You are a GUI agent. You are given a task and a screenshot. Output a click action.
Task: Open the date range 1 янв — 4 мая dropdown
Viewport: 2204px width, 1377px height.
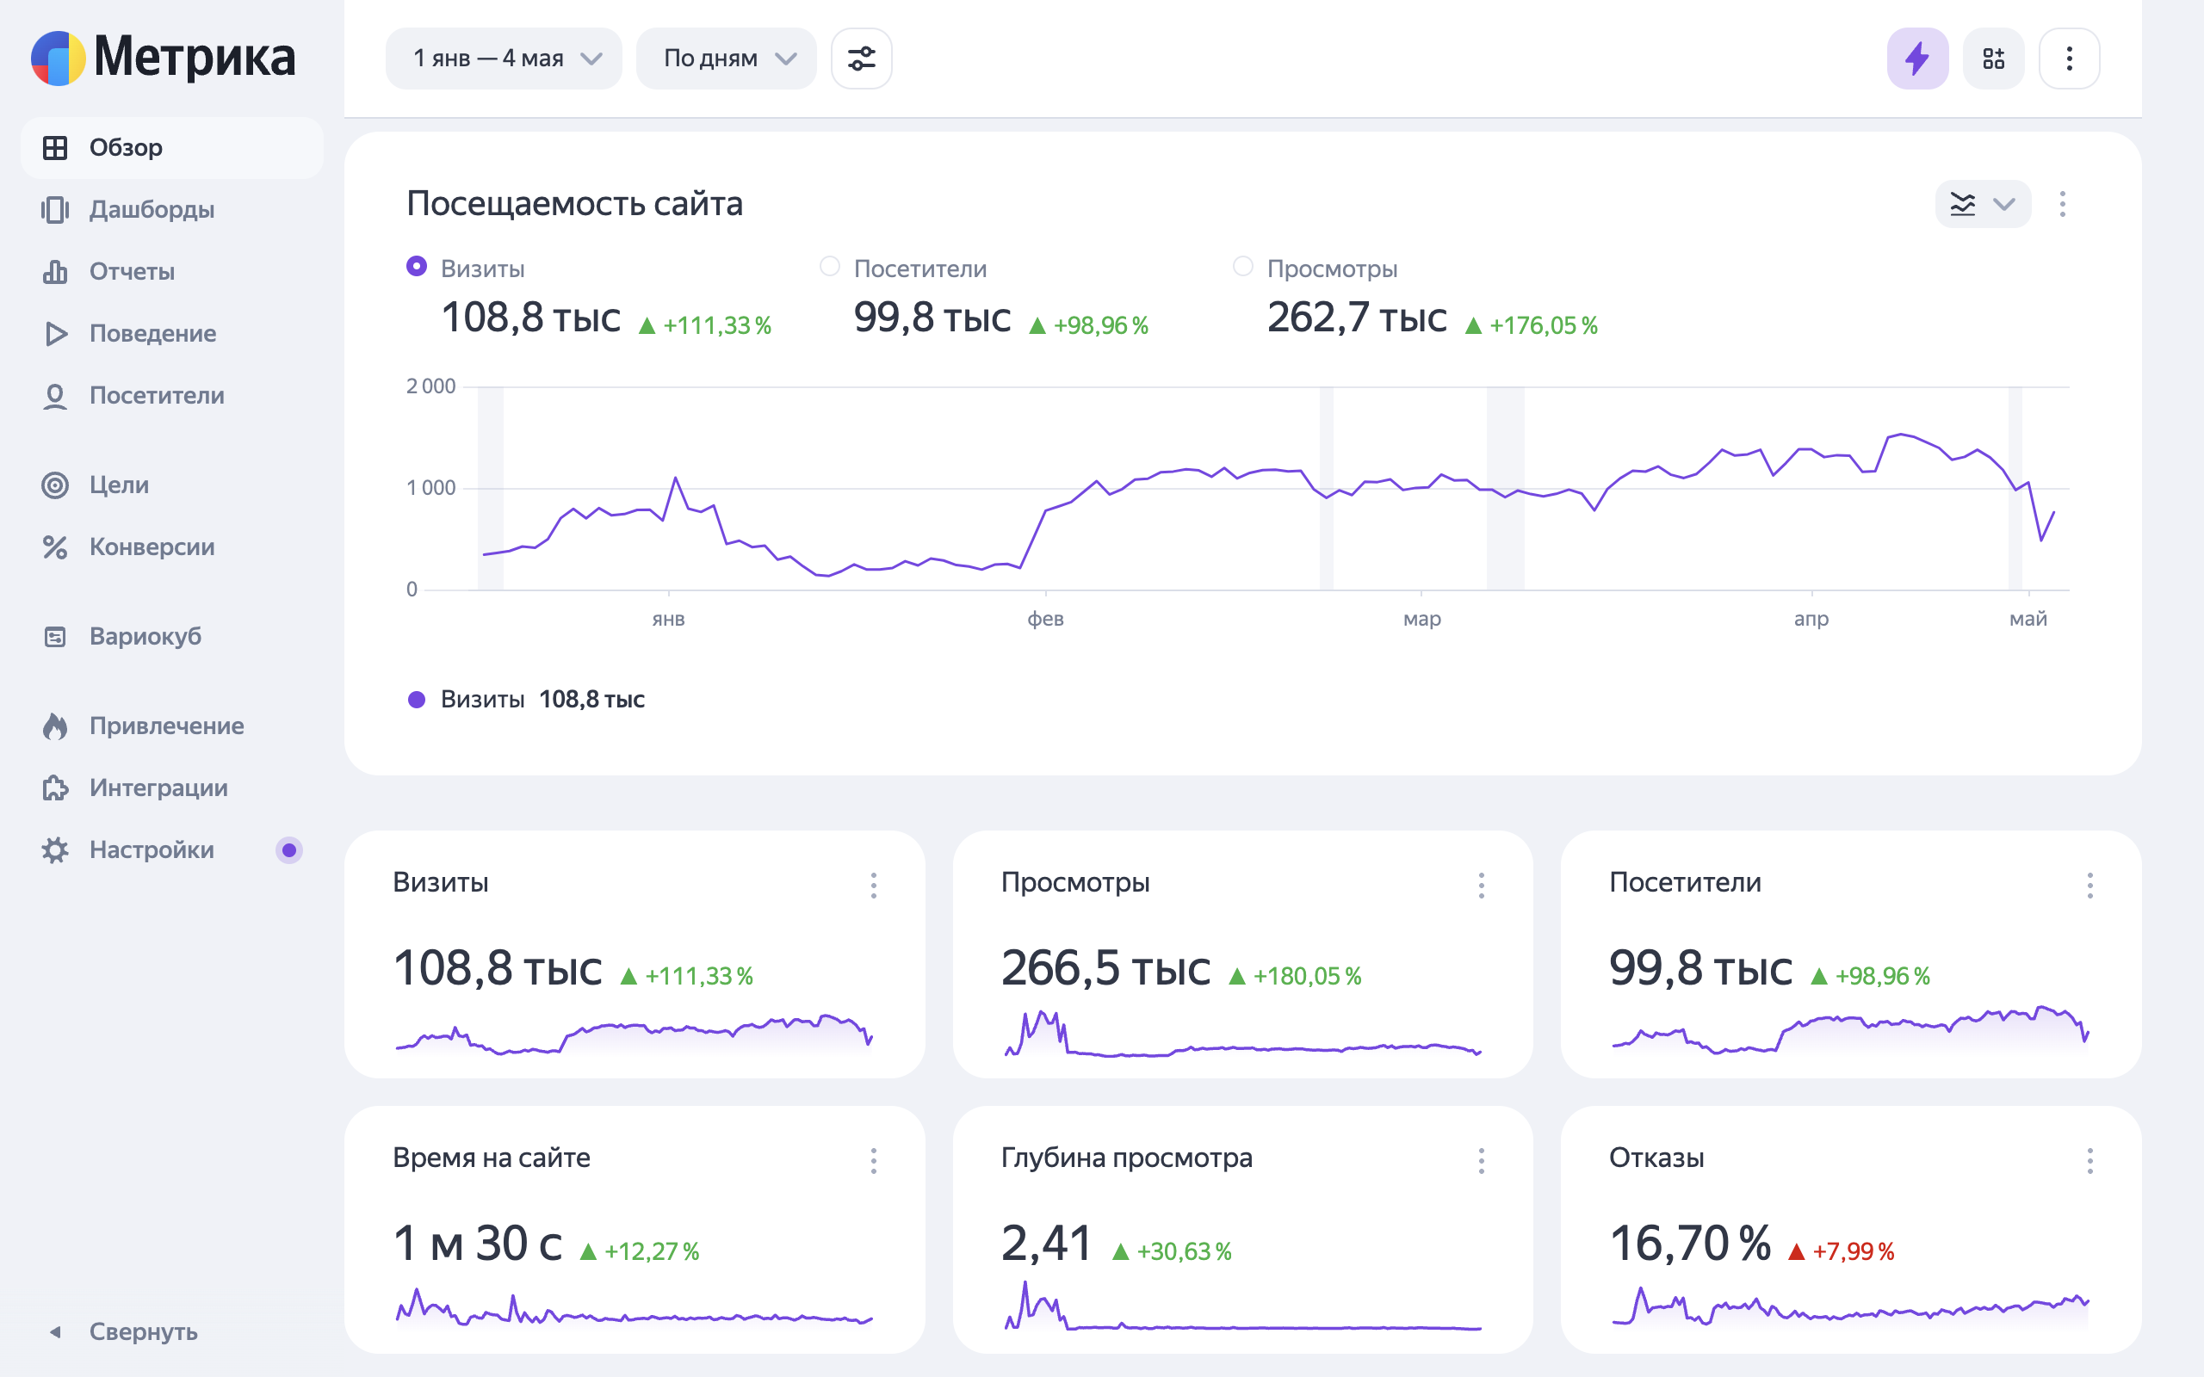tap(504, 59)
